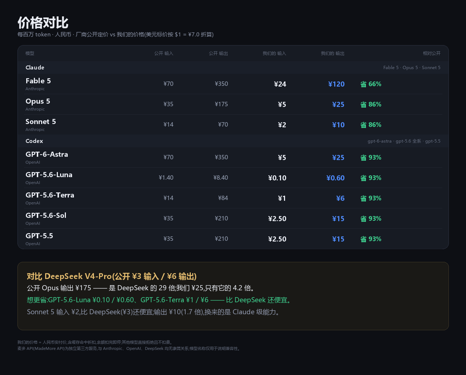This screenshot has width=466, height=375.
Task: Click the 省 86% label in Opus 5 row
Action: [371, 104]
